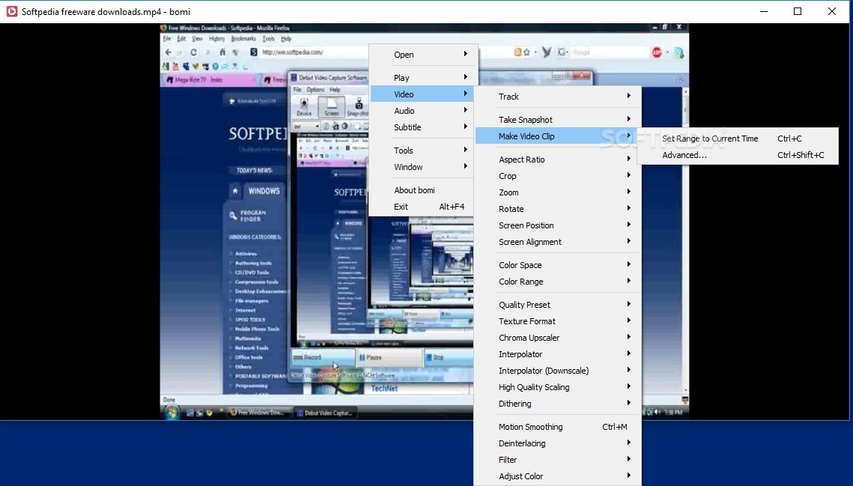853x486 pixels.
Task: Open Interpolator (Downscale) submenu
Action: [x=558, y=371]
